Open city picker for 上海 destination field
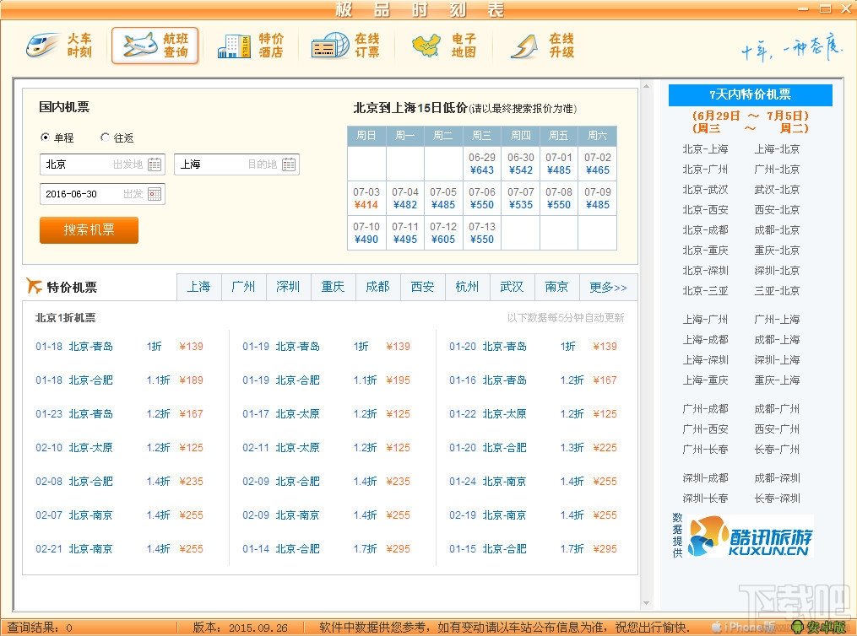Image resolution: width=857 pixels, height=636 pixels. point(289,164)
